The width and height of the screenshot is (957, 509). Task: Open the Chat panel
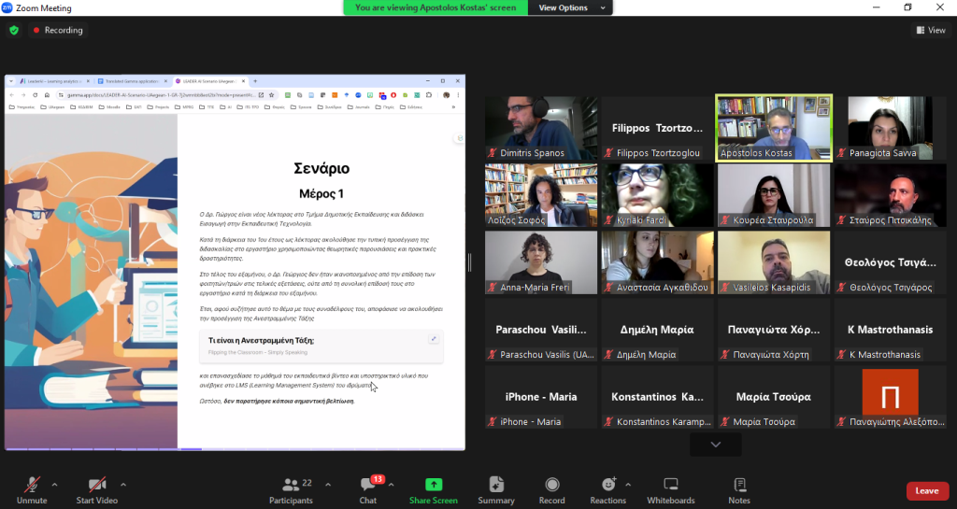[x=368, y=485]
